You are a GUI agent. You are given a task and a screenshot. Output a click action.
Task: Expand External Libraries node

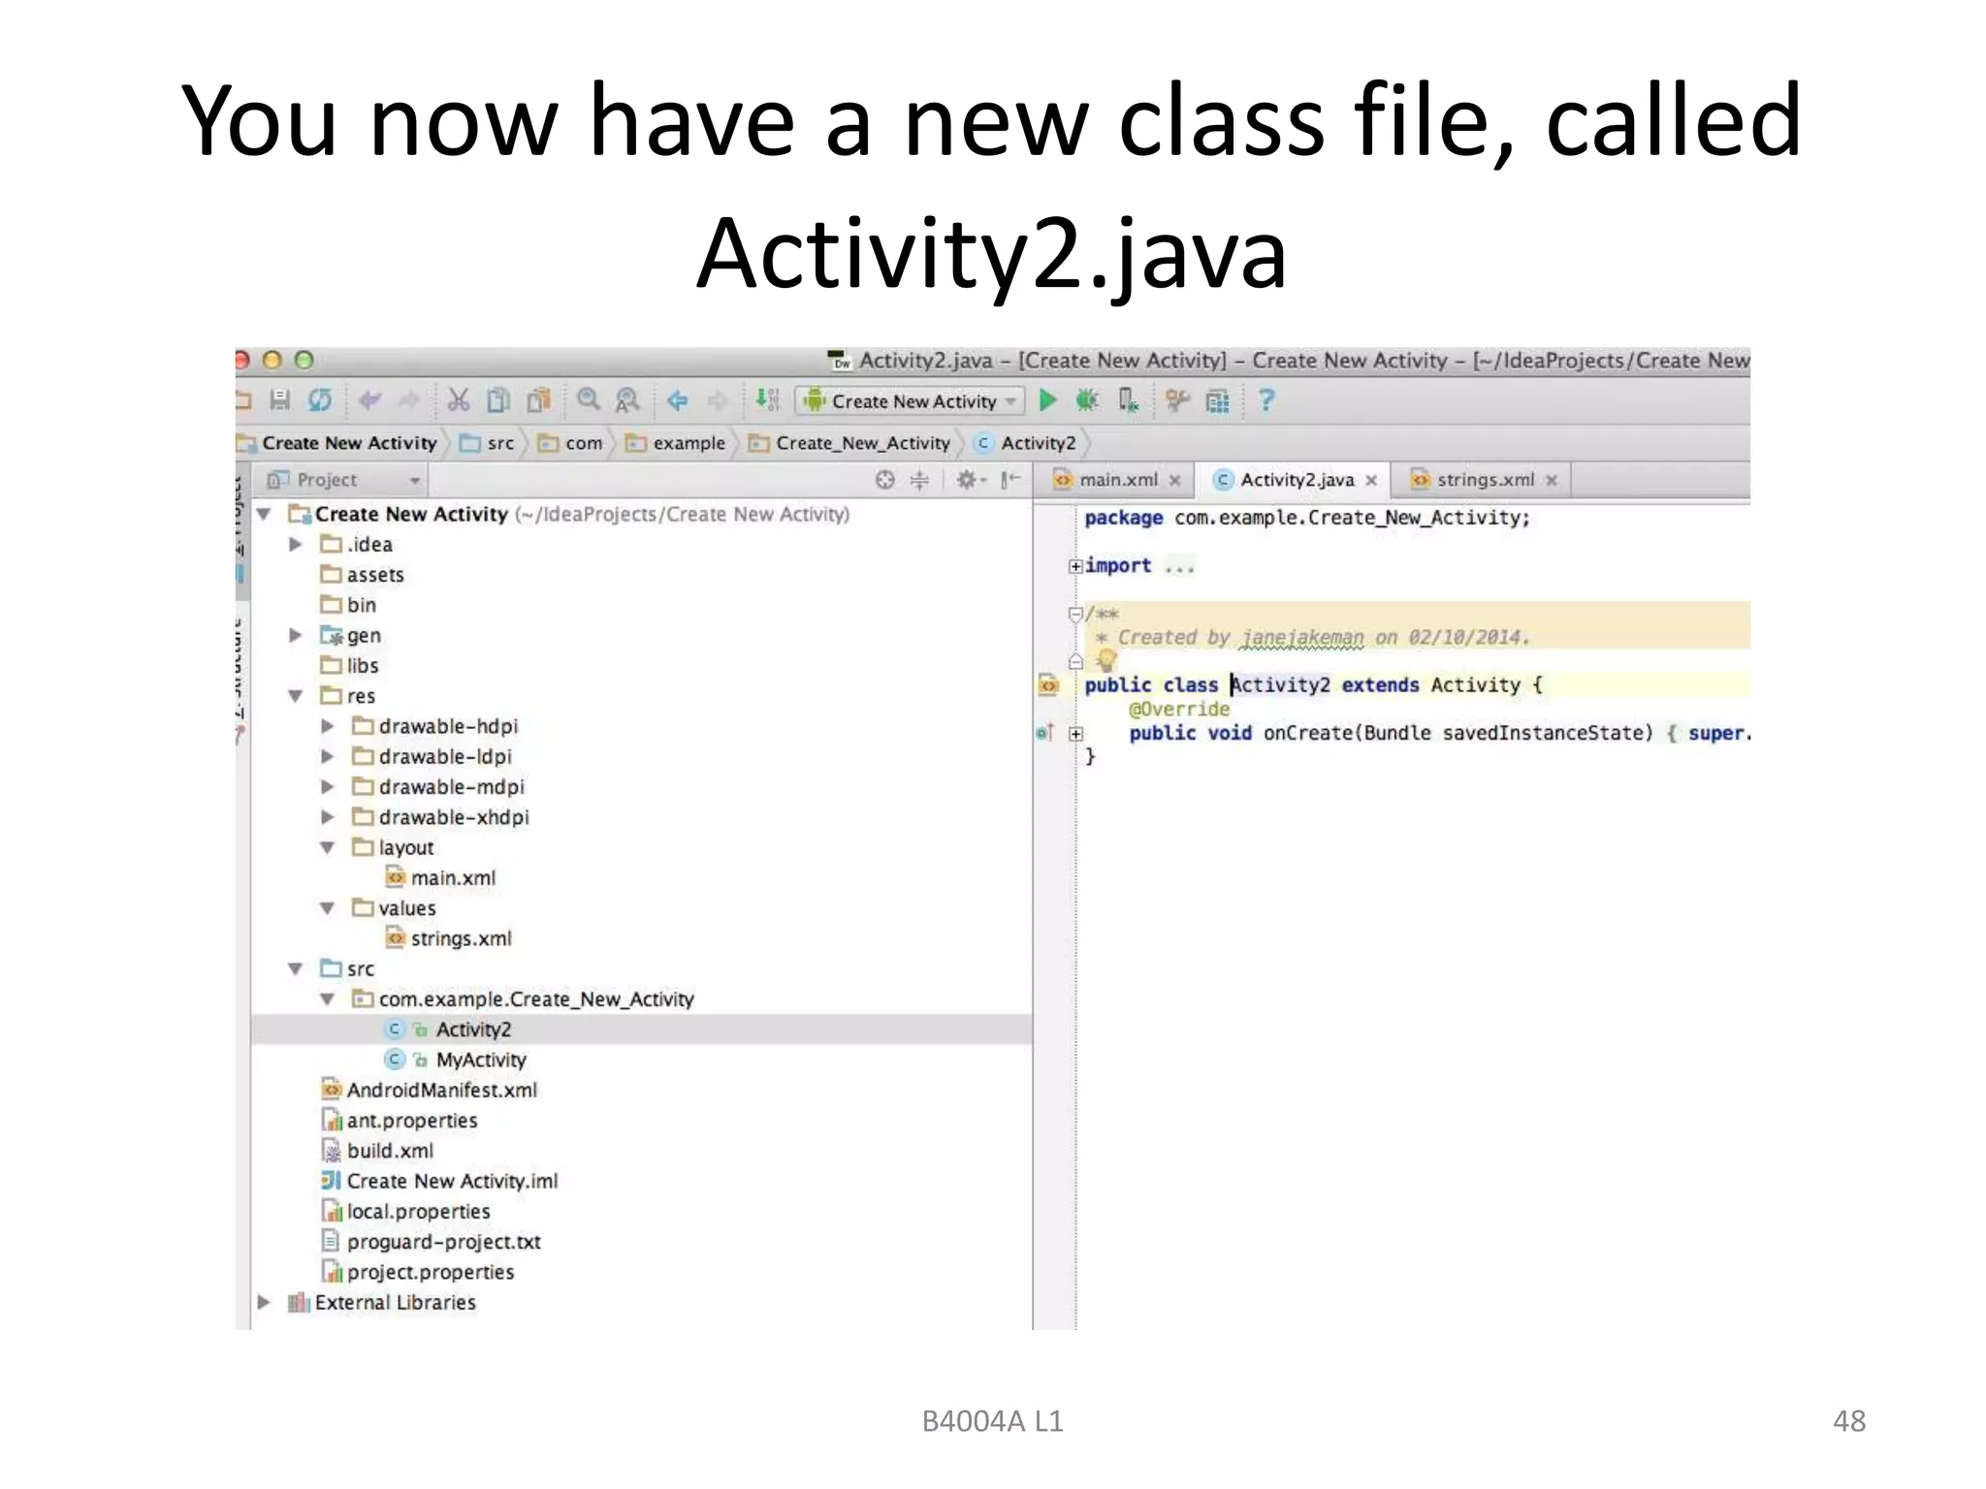264,1302
